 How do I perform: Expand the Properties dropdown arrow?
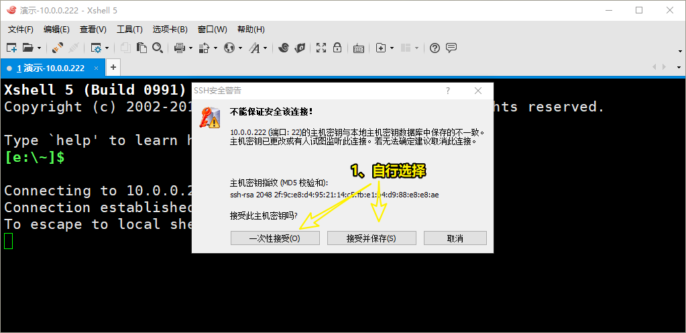[x=107, y=48]
